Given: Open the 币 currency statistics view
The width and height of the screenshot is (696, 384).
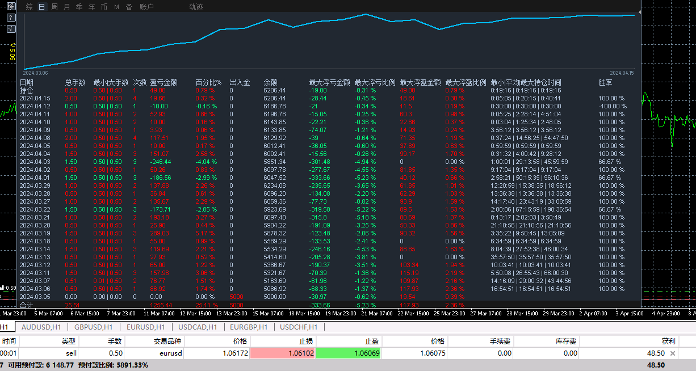Looking at the screenshot, I should (104, 7).
